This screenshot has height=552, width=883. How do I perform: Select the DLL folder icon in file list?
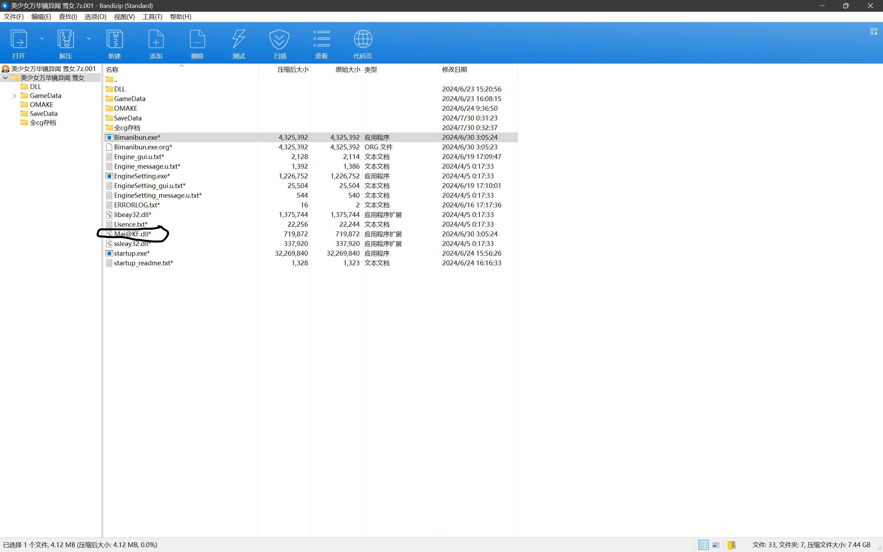(x=109, y=89)
